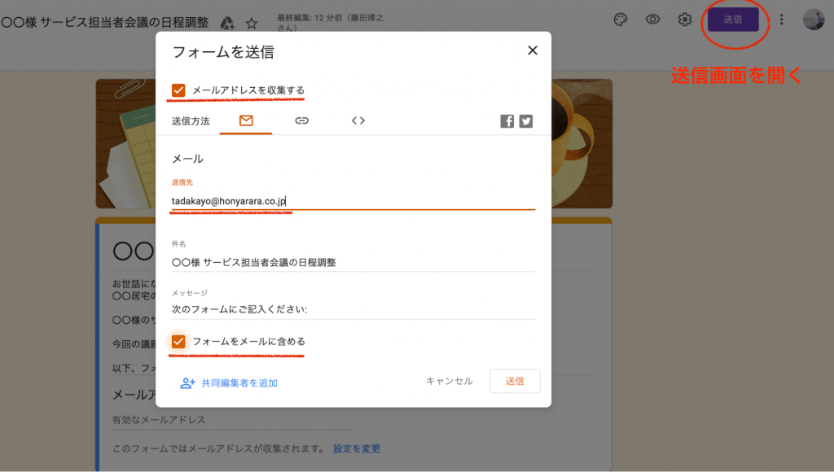834x472 pixels.
Task: Open form settings gear icon
Action: pos(685,20)
